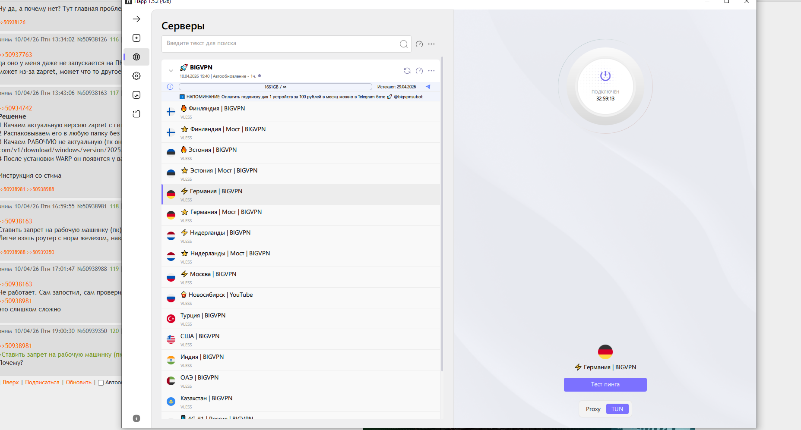Click the 1661GB traffic usage bar
Viewport: 801px width, 430px height.
275,87
